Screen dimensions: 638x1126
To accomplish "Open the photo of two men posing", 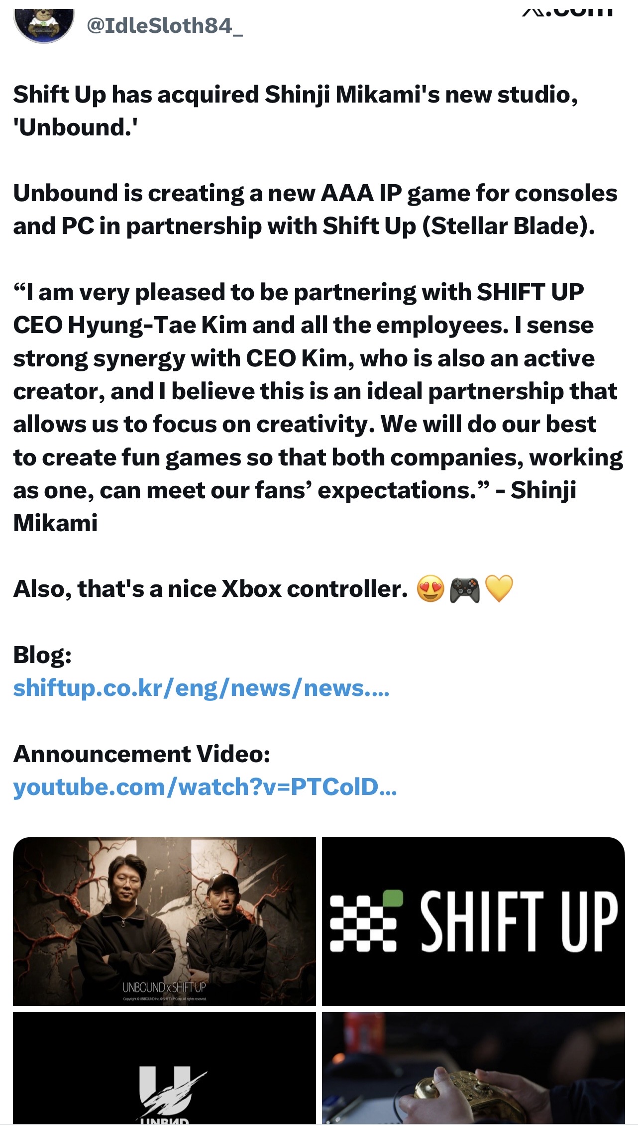I will tap(164, 921).
